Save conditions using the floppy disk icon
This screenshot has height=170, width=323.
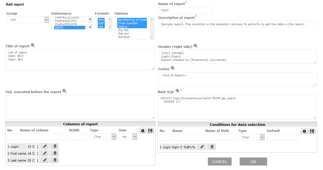(x=312, y=131)
